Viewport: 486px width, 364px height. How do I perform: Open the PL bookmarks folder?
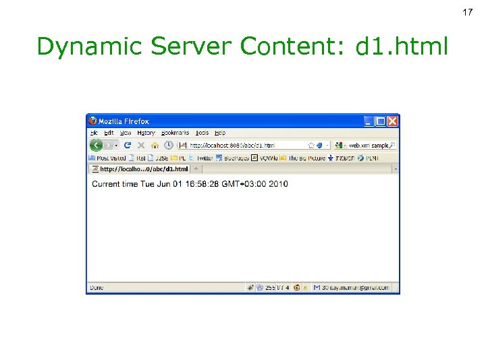(x=178, y=158)
